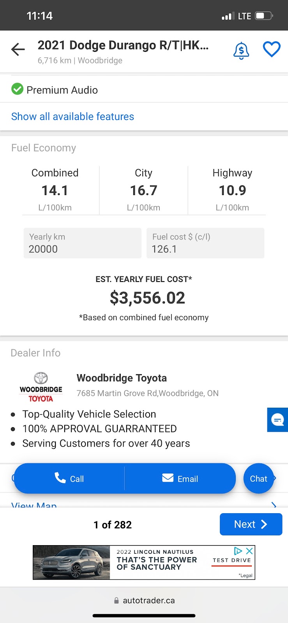The height and width of the screenshot is (623, 288).
Task: Click TEST DRIVE in the ad
Action: point(232,560)
